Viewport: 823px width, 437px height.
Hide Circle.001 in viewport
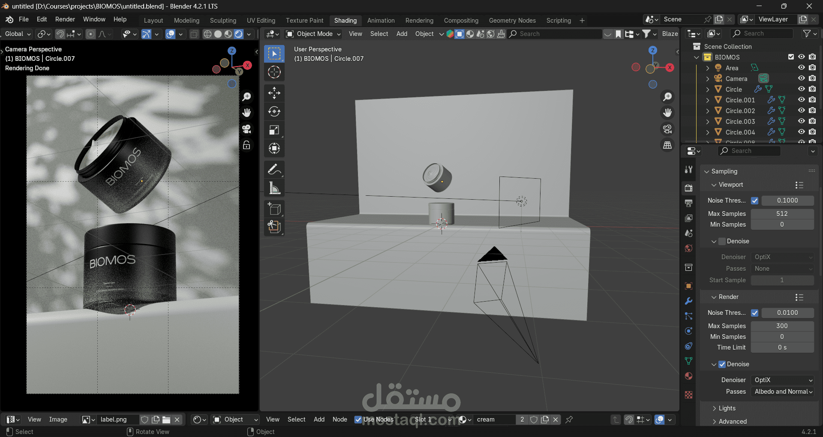click(801, 100)
